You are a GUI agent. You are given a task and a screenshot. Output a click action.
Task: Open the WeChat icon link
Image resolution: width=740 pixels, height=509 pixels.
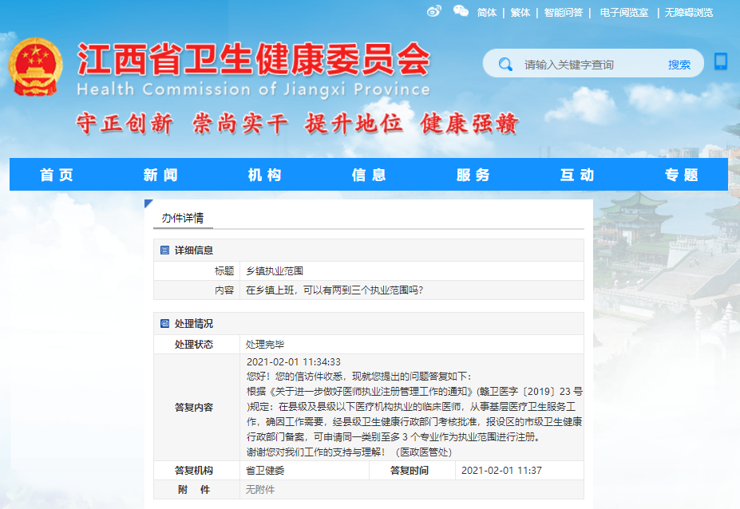tap(461, 11)
